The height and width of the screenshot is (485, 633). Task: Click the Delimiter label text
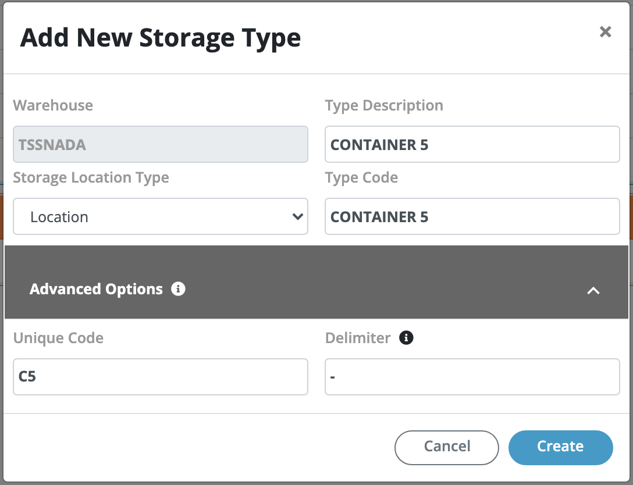click(358, 338)
